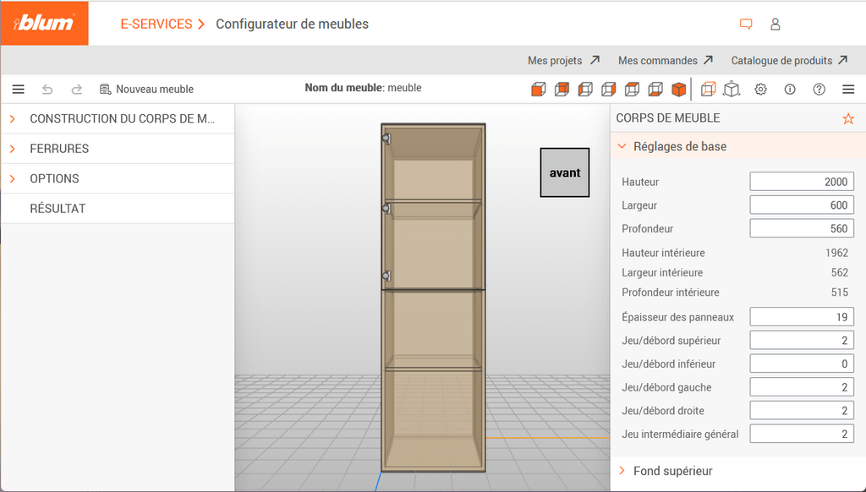Click the Nouveau meuble button
The height and width of the screenshot is (492, 866).
[146, 90]
